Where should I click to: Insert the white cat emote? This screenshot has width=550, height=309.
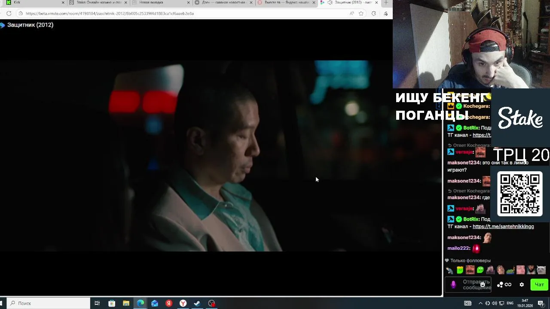point(541,270)
